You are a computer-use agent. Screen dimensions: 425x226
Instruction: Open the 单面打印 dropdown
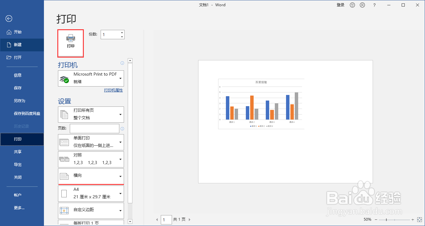pyautogui.click(x=91, y=142)
